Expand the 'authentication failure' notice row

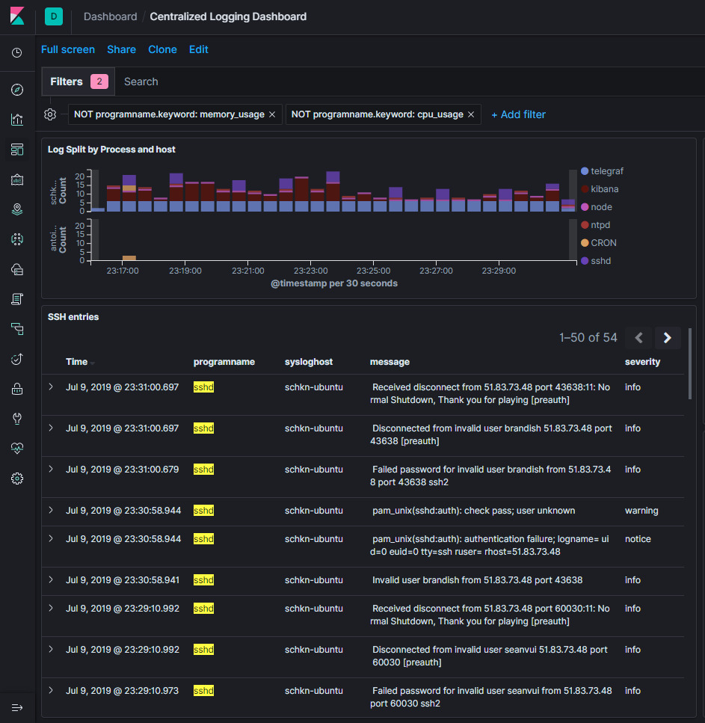(51, 538)
